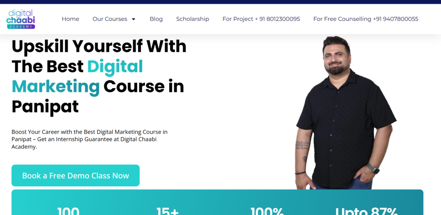Click the Digital Chaabi Academy logo

click(x=20, y=19)
